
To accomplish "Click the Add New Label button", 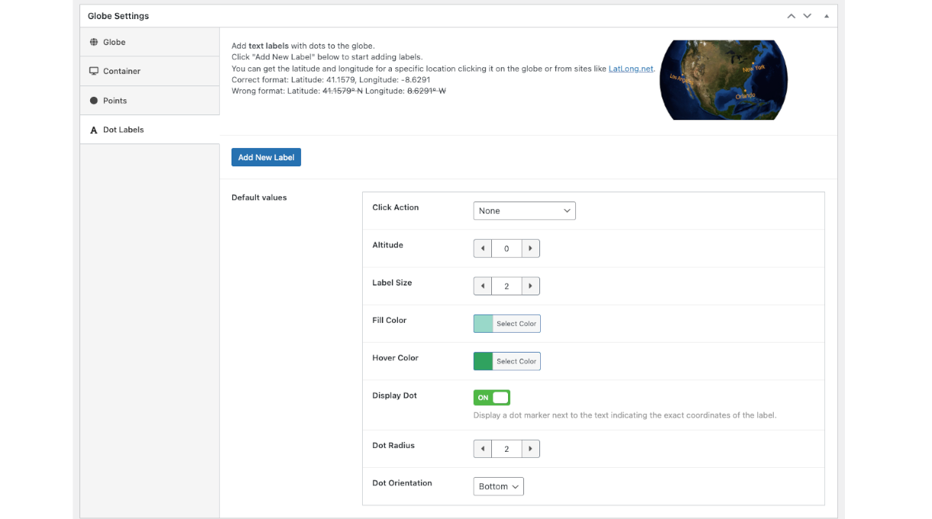I will (266, 157).
